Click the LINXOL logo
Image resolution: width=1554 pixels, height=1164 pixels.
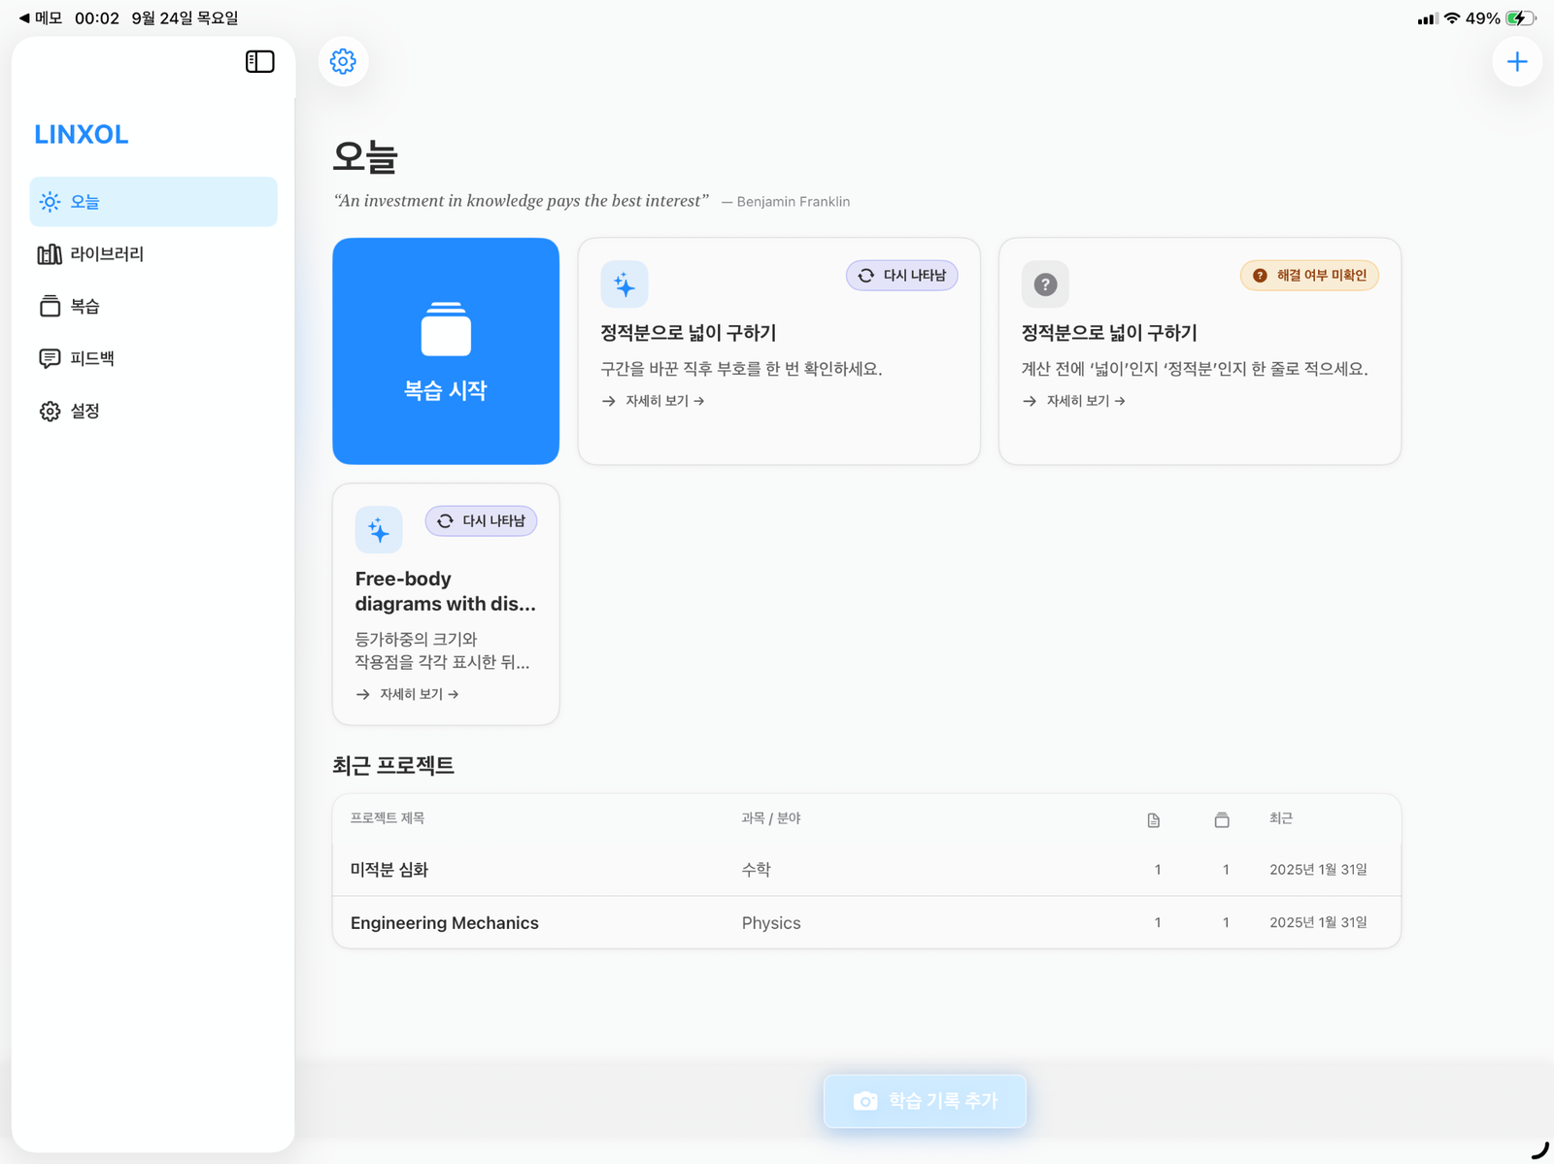(82, 134)
